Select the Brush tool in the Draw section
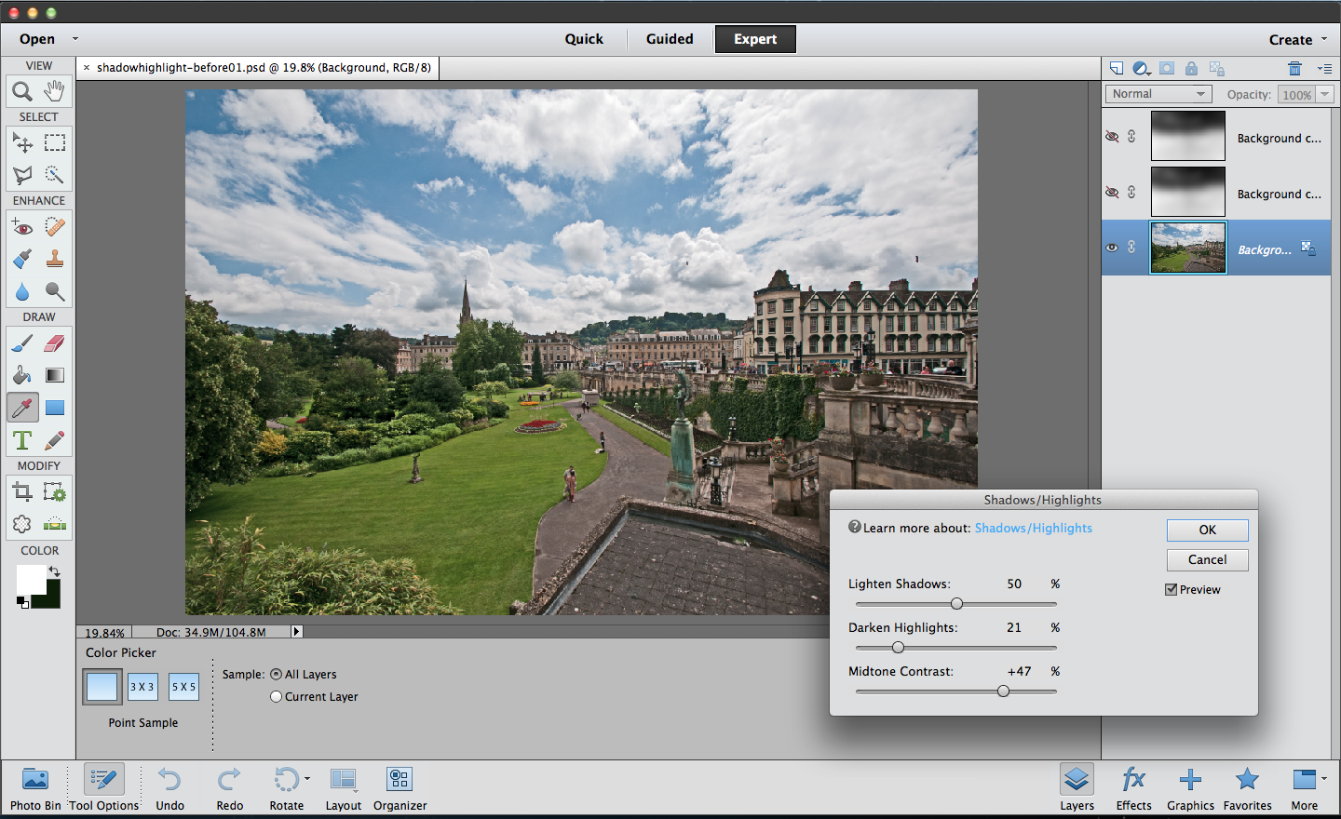1341x819 pixels. (22, 342)
